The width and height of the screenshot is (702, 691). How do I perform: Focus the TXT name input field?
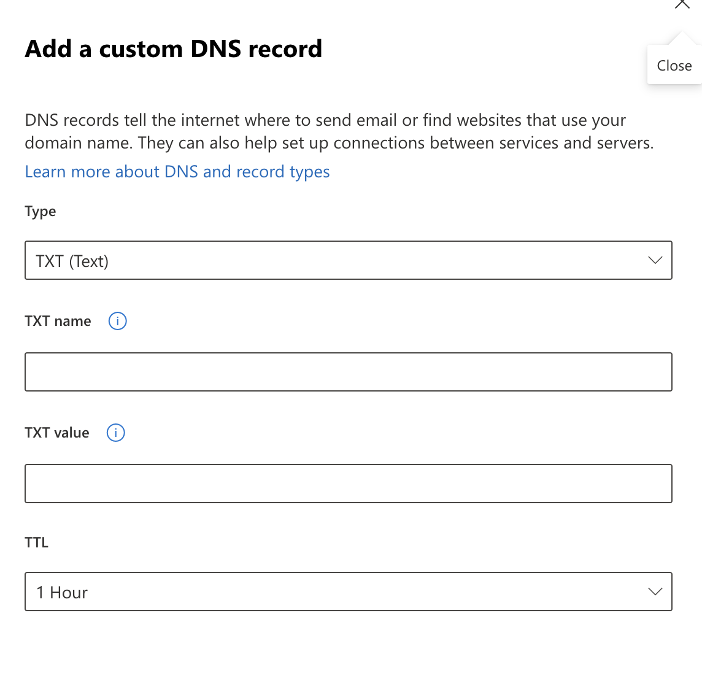pyautogui.click(x=348, y=372)
